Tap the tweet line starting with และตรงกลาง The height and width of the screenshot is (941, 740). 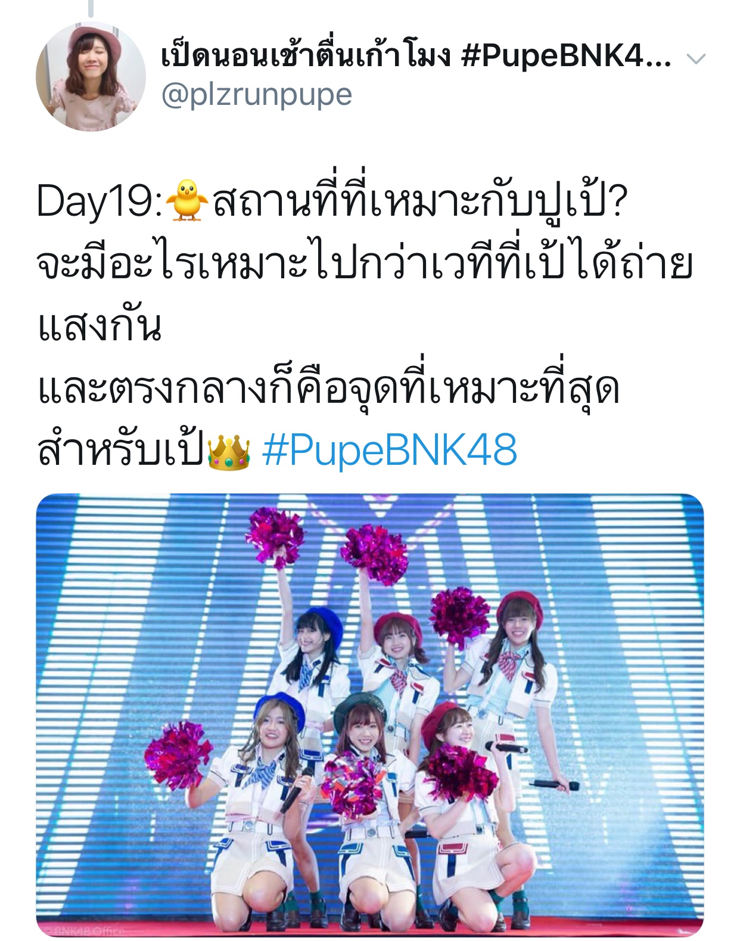tap(328, 389)
